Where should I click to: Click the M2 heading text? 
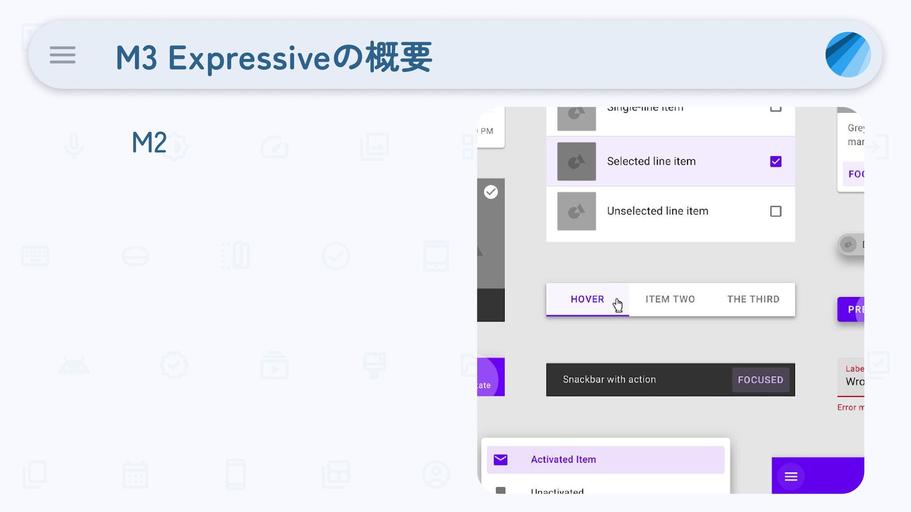tap(149, 142)
